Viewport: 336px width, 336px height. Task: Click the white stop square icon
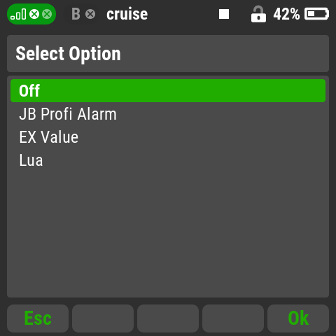tap(224, 14)
